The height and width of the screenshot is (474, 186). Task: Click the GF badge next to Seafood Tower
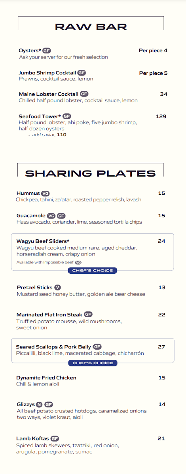coord(67,117)
